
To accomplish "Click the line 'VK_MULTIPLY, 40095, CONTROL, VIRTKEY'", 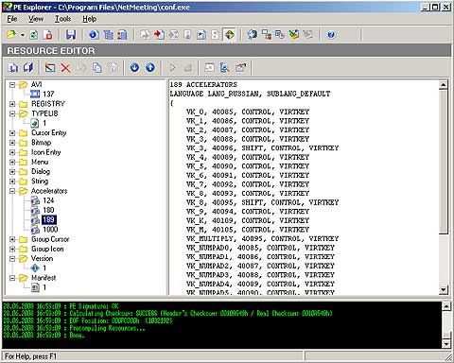I will pos(262,238).
